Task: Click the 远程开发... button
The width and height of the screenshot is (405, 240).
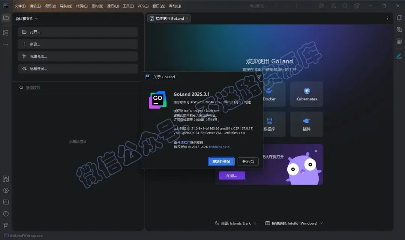Action: (x=78, y=69)
